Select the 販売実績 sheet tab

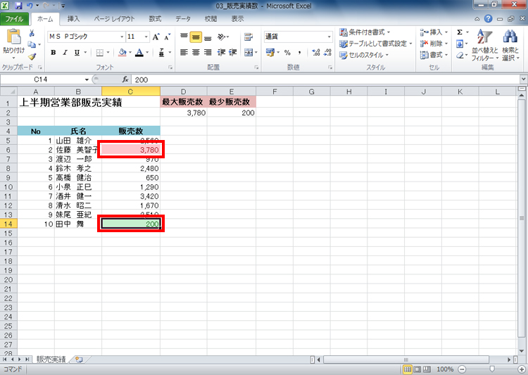click(51, 360)
